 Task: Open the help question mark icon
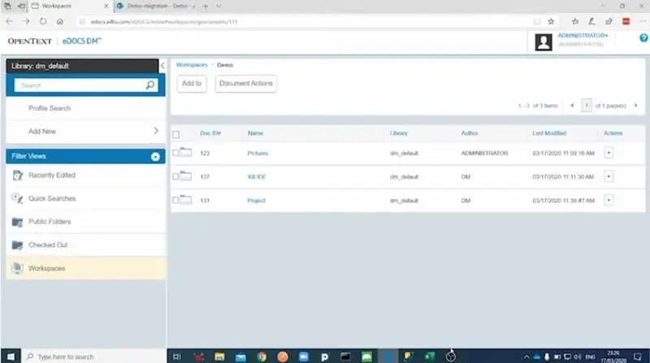coord(643,37)
